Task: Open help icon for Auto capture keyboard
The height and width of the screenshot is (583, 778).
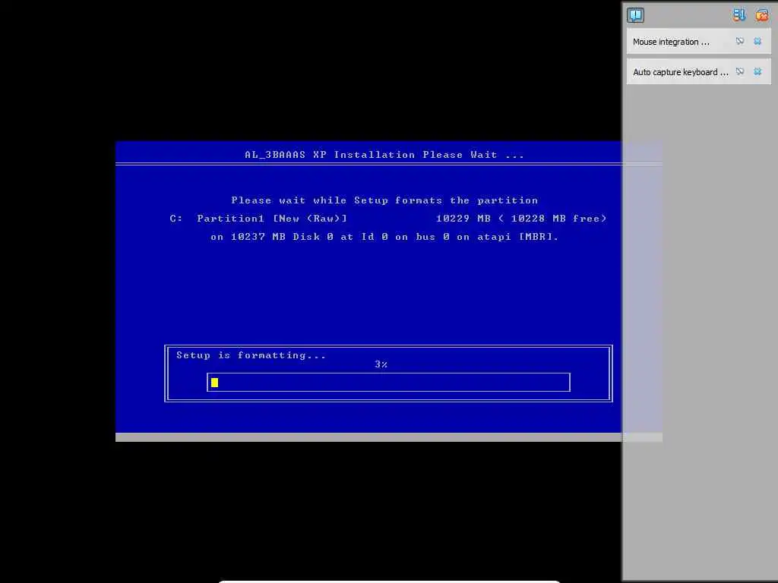Action: click(740, 72)
